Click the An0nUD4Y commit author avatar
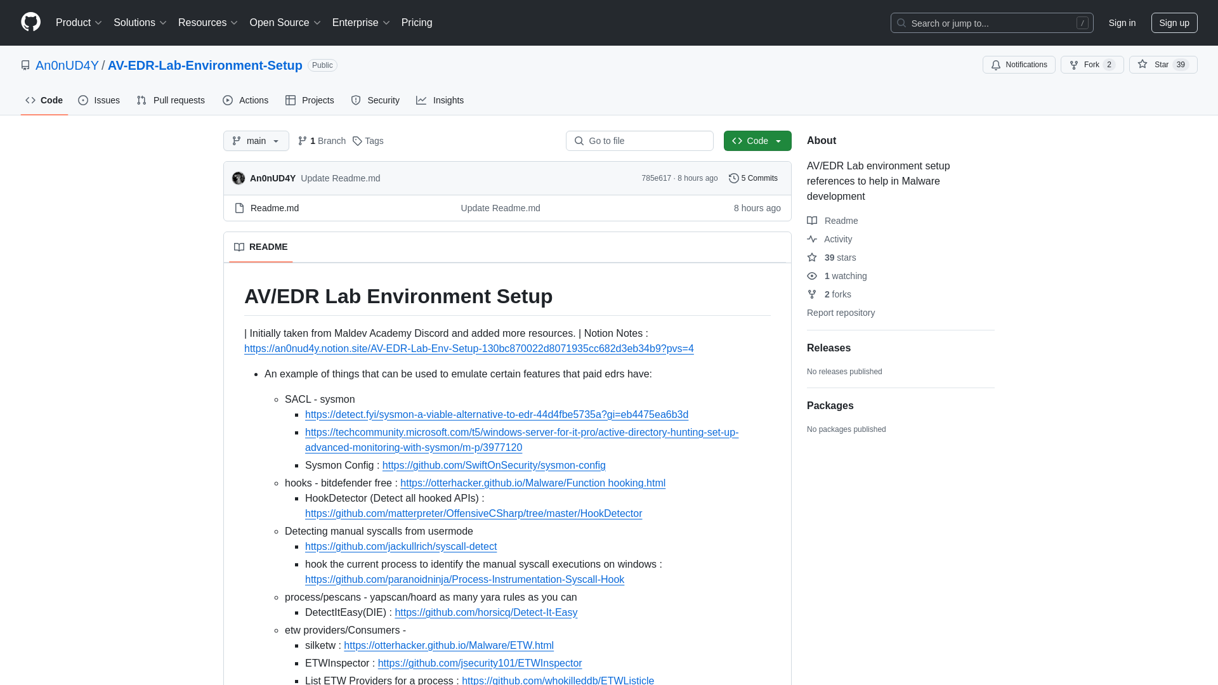This screenshot has width=1218, height=685. pyautogui.click(x=239, y=178)
